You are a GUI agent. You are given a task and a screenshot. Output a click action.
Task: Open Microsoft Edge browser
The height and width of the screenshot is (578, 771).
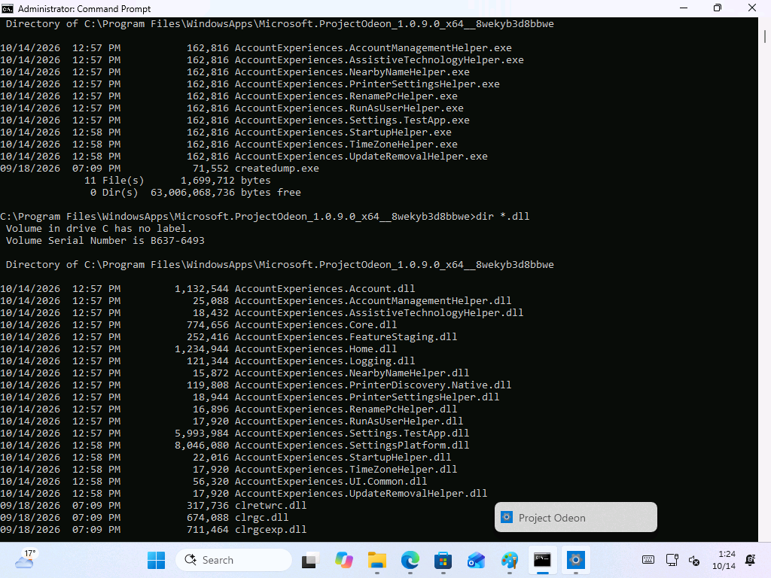point(410,560)
